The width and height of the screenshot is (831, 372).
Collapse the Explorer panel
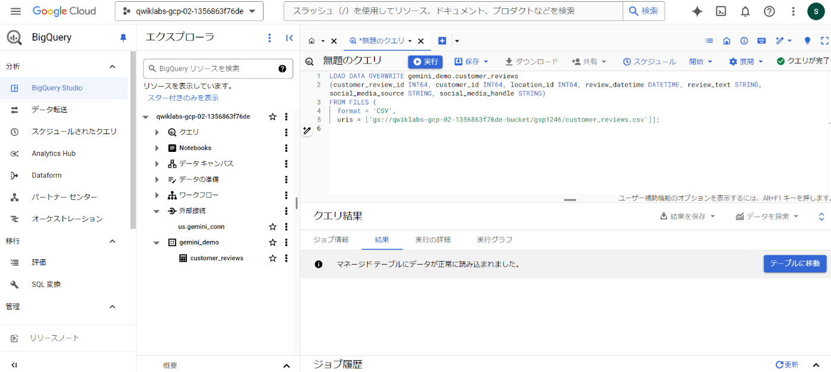click(289, 37)
